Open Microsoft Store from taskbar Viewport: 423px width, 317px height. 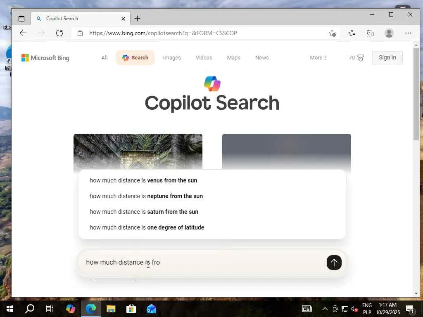pos(131,309)
